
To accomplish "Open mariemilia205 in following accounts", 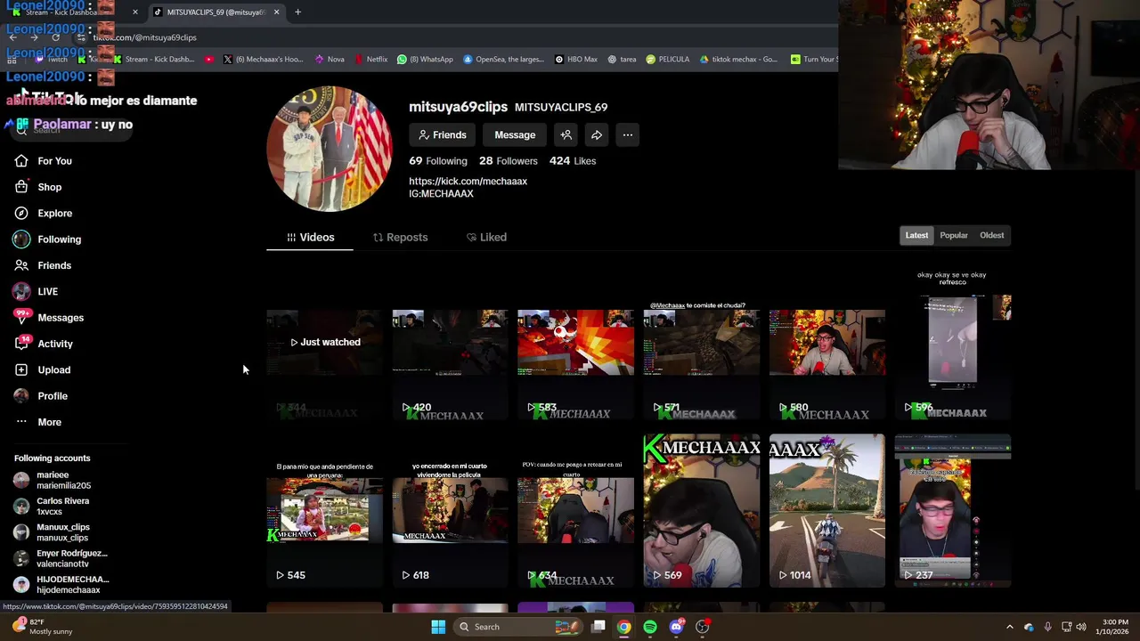I will point(52,481).
